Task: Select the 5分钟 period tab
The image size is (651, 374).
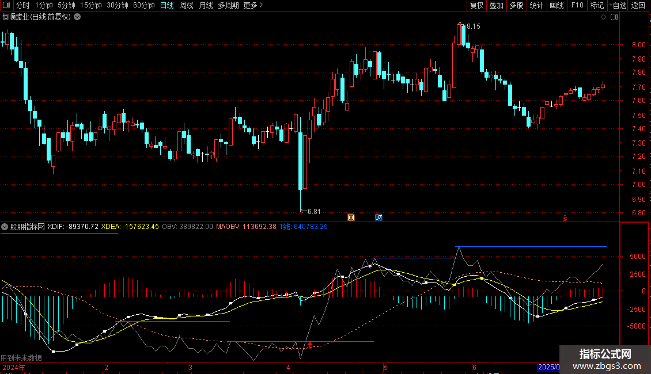Action: click(x=66, y=5)
